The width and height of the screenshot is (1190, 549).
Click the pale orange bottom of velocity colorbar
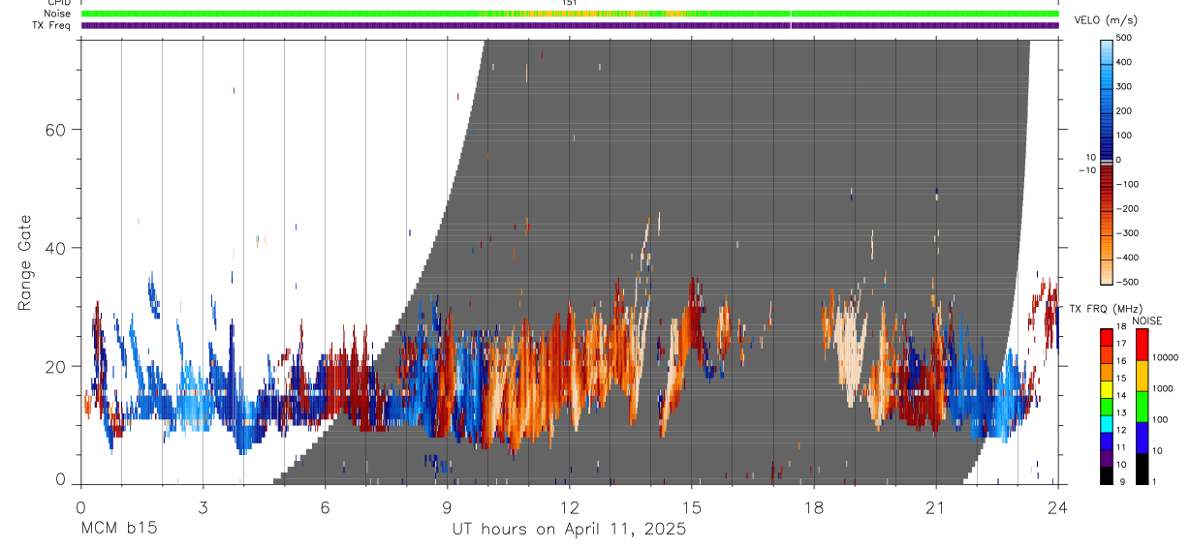coord(1107,271)
